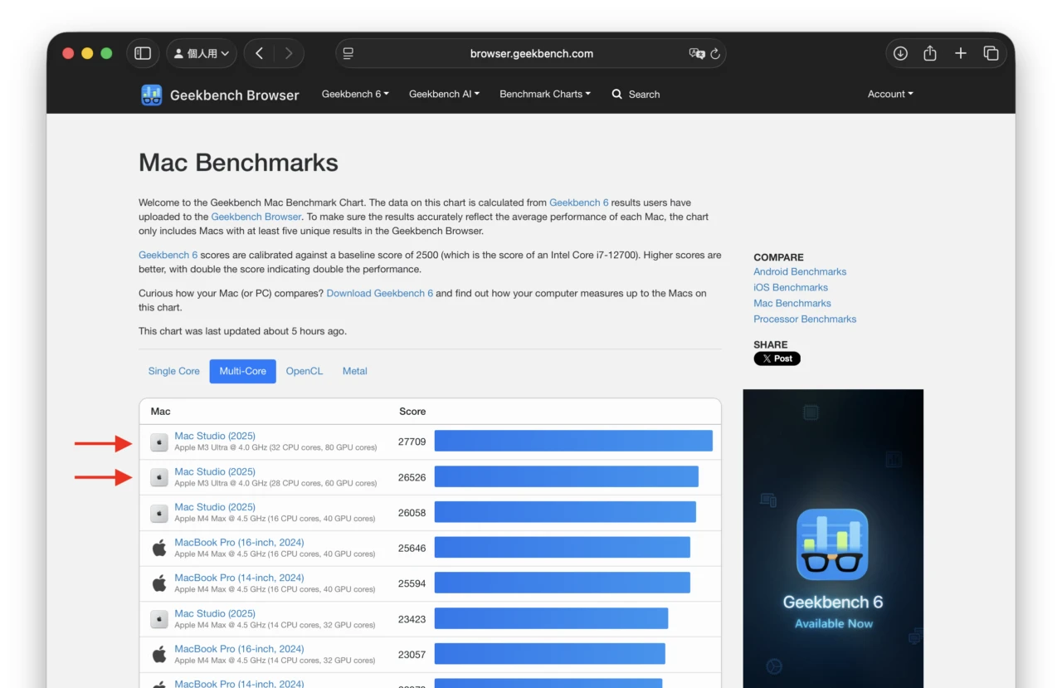The image size is (1062, 688).
Task: Open the Safari downloads icon
Action: pos(900,53)
